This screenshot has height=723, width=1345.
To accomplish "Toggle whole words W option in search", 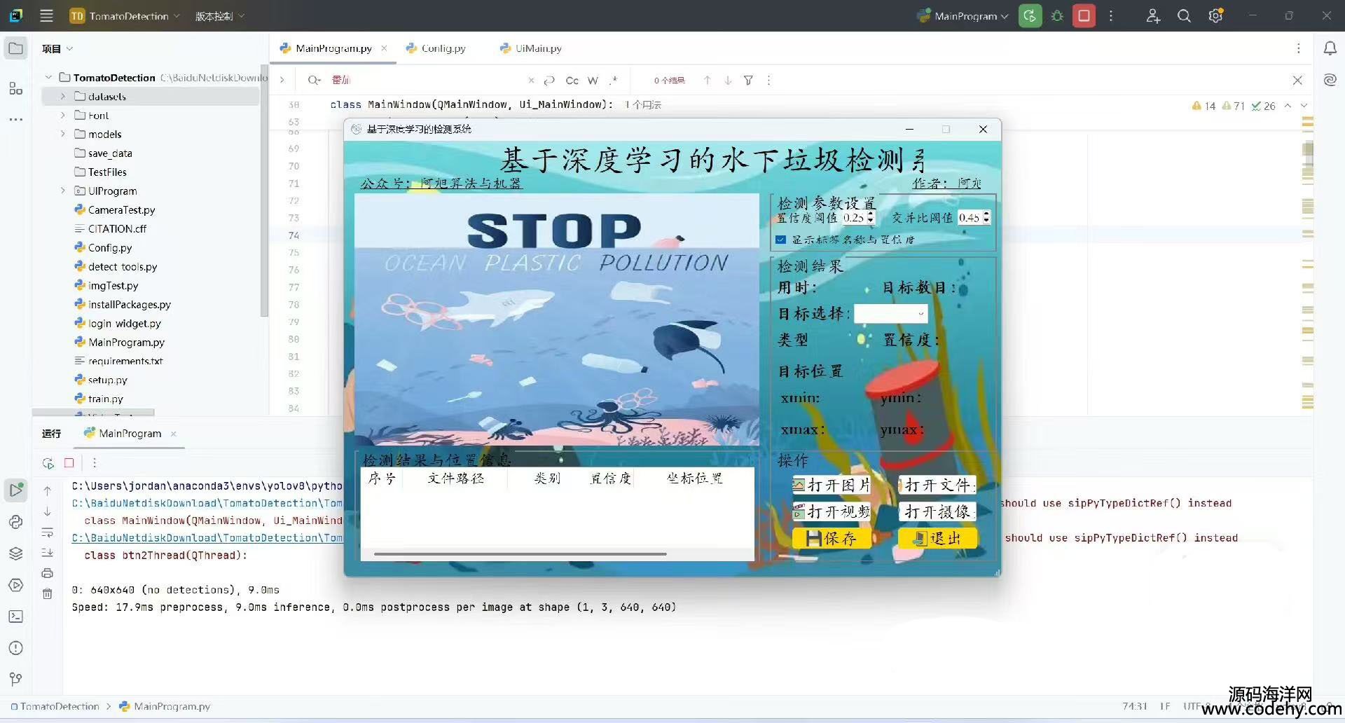I will 593,81.
